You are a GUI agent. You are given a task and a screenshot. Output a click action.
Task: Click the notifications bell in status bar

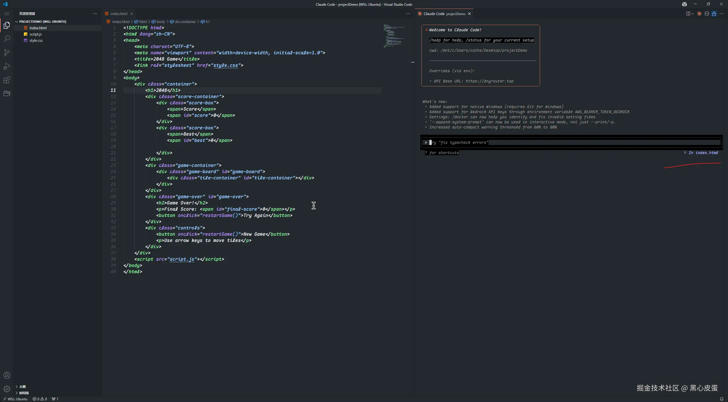pyautogui.click(x=721, y=399)
